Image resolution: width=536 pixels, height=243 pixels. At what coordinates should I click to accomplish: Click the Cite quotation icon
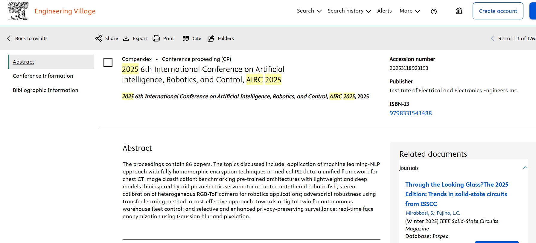(x=186, y=39)
